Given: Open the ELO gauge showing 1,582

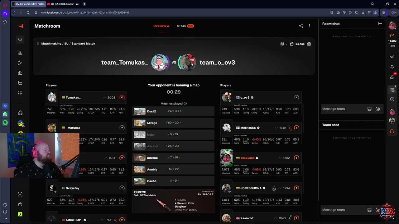Looking at the screenshot, I should [392, 35].
